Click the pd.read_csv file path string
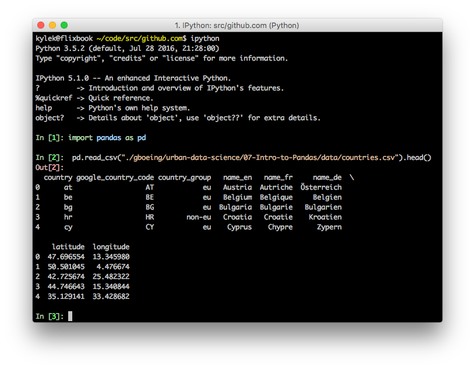This screenshot has width=475, height=369. [x=260, y=158]
